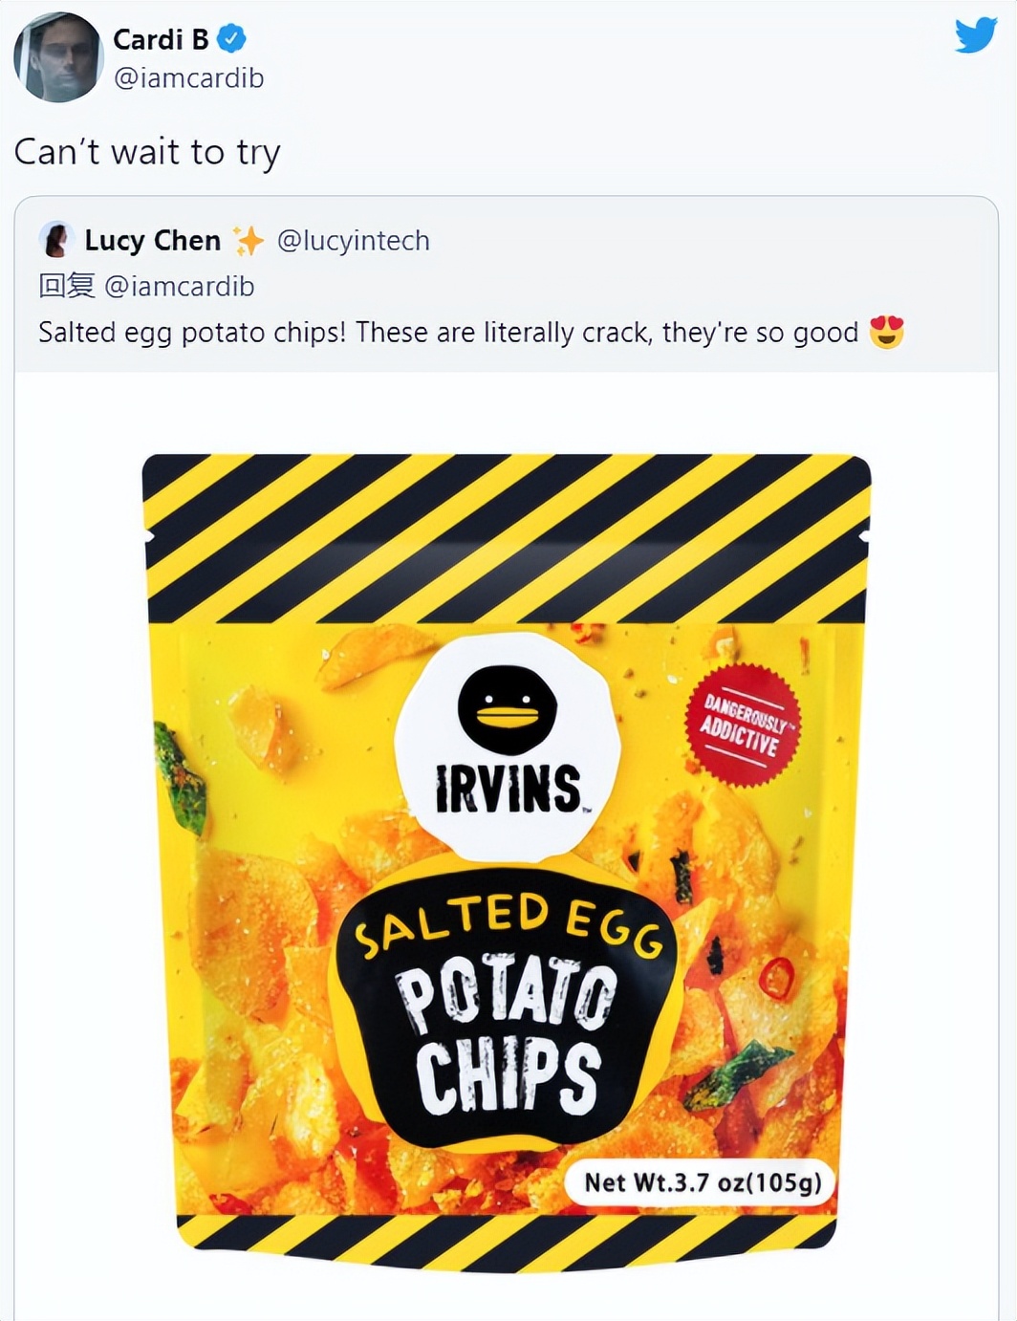Click the black-yellow striped bag top
The height and width of the screenshot is (1321, 1017).
(507, 539)
